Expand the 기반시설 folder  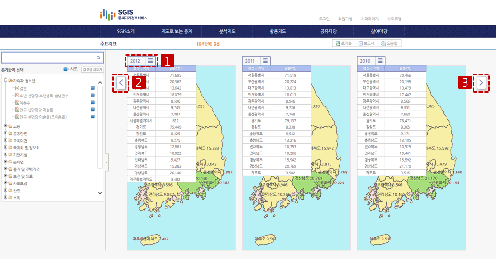tap(5, 154)
